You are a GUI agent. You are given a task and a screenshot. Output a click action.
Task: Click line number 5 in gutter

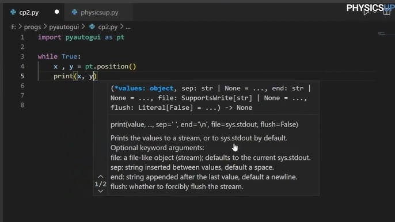tap(22, 76)
